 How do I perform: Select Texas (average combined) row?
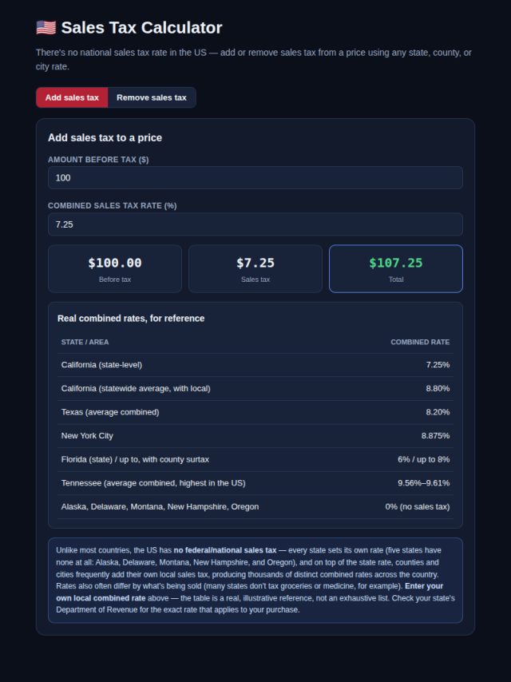255,412
